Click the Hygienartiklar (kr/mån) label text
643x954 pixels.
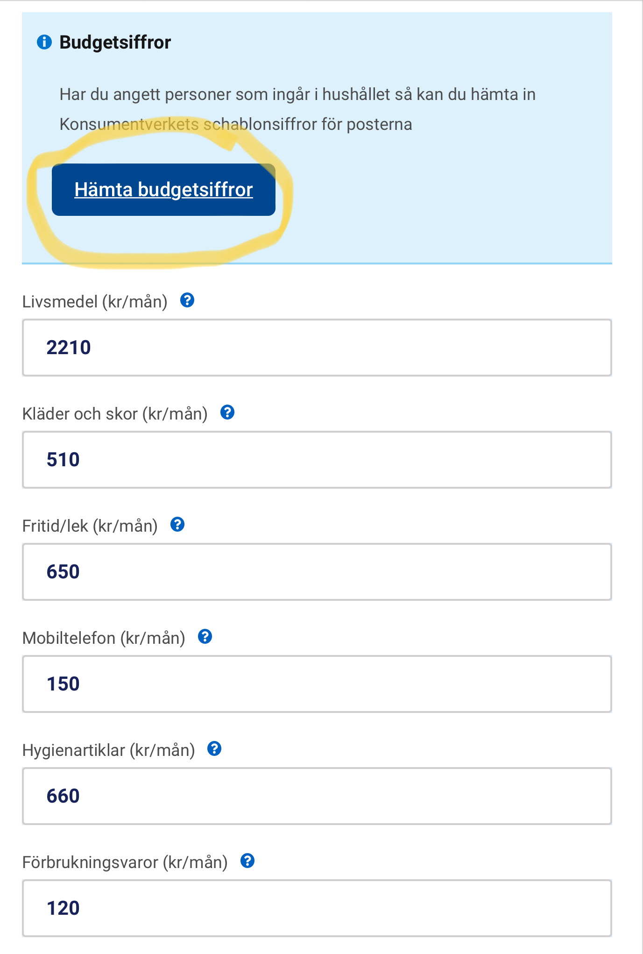coord(108,750)
